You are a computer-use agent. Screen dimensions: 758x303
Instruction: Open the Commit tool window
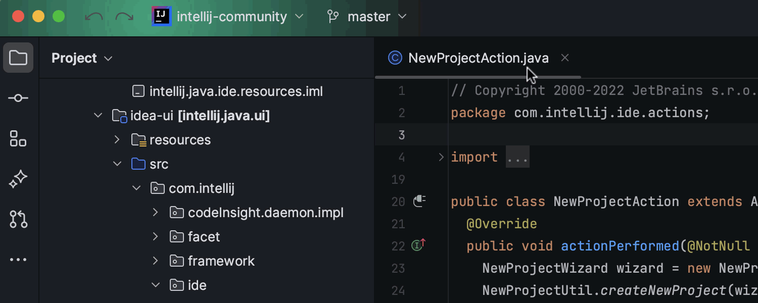(x=18, y=98)
